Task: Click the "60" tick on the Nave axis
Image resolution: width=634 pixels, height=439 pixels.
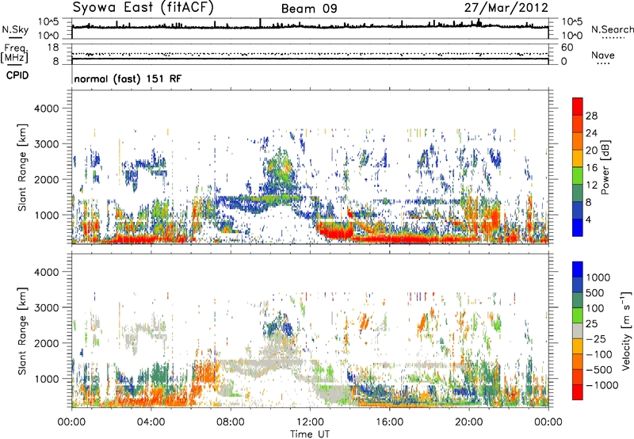Action: pos(567,48)
